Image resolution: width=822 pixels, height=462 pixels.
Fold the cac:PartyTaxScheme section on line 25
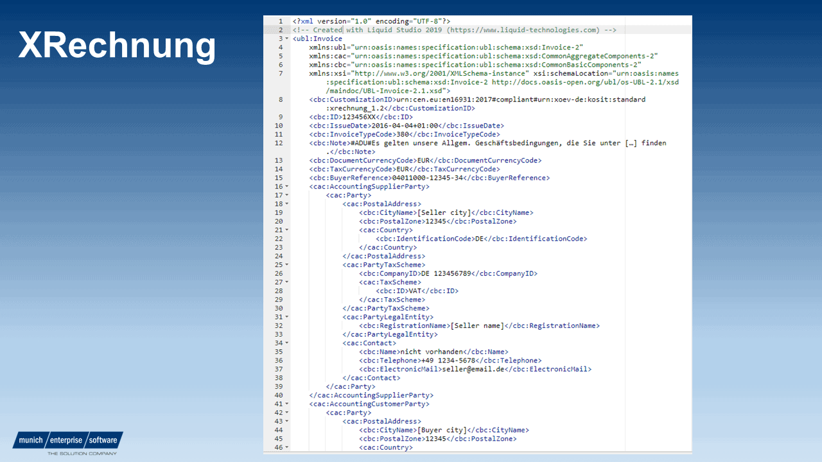(x=286, y=265)
